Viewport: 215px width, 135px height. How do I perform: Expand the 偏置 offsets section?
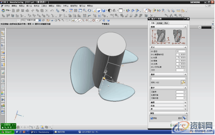pyautogui.click(x=186, y=102)
